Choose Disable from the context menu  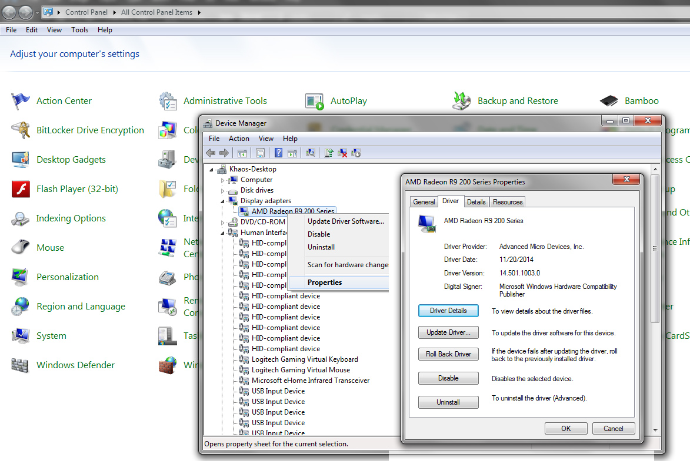338,235
